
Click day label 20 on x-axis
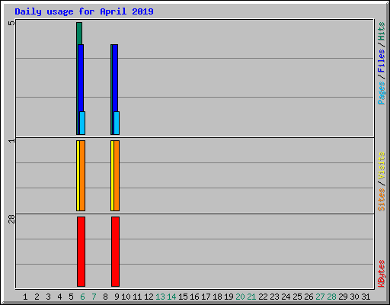(240, 297)
